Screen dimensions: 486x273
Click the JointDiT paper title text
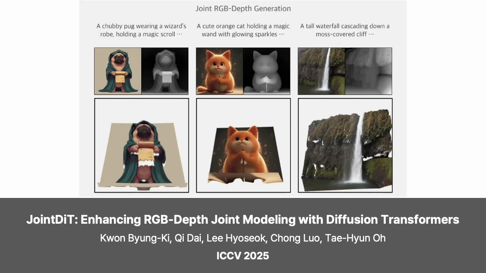pos(243,220)
